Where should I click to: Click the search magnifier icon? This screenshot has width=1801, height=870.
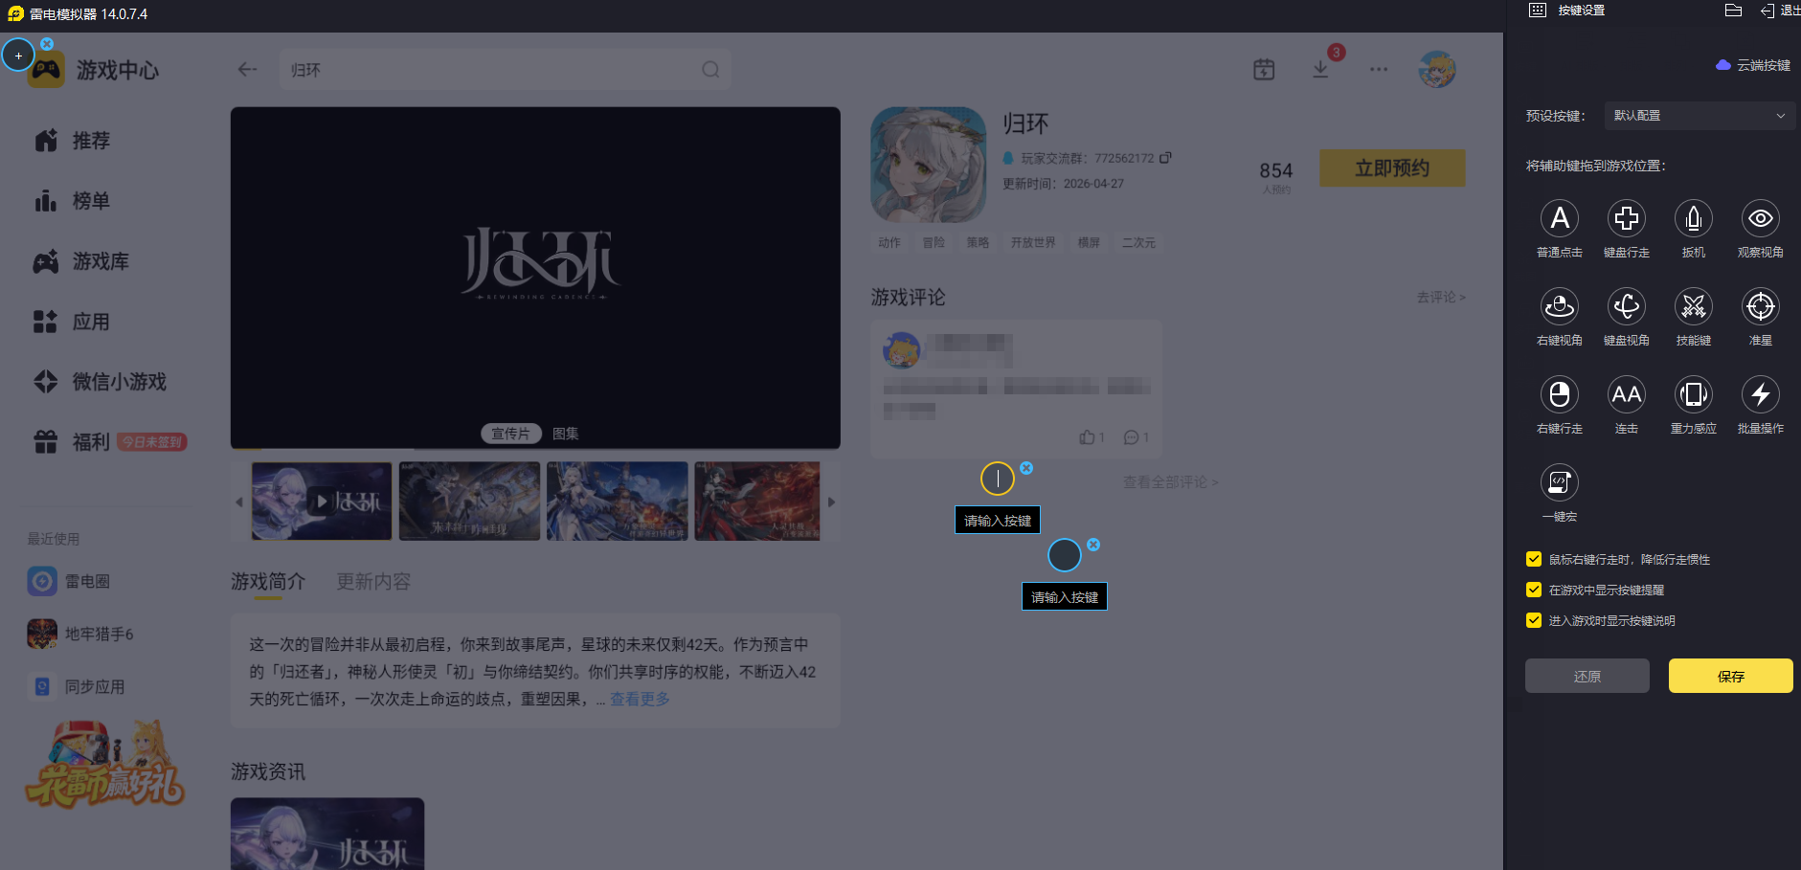tap(710, 69)
